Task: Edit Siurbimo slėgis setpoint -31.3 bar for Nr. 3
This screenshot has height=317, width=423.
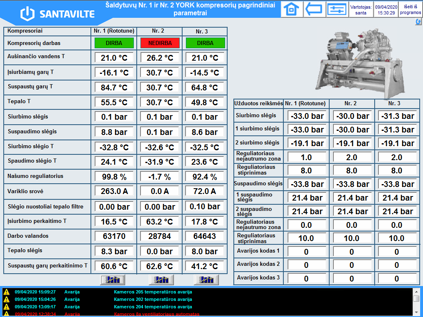Action: (398, 116)
